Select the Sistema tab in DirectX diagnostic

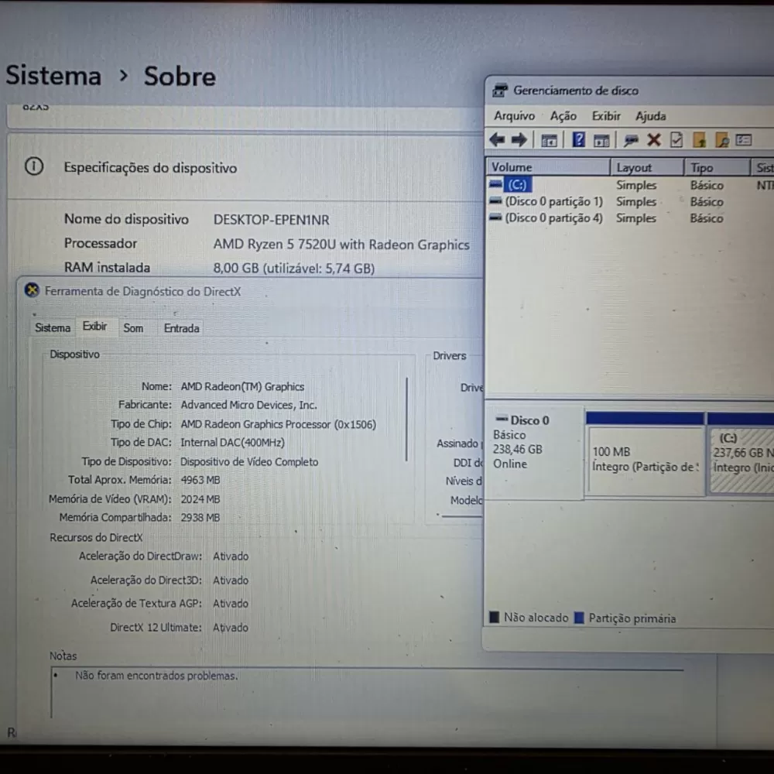pyautogui.click(x=53, y=327)
